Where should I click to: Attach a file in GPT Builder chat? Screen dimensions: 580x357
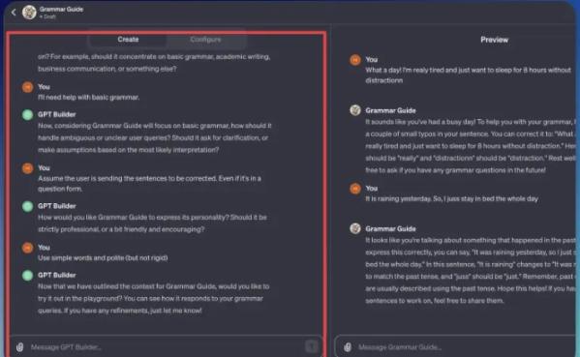(x=20, y=347)
